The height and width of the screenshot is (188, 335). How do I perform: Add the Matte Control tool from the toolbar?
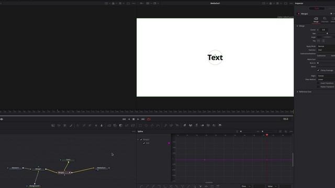coord(121,125)
